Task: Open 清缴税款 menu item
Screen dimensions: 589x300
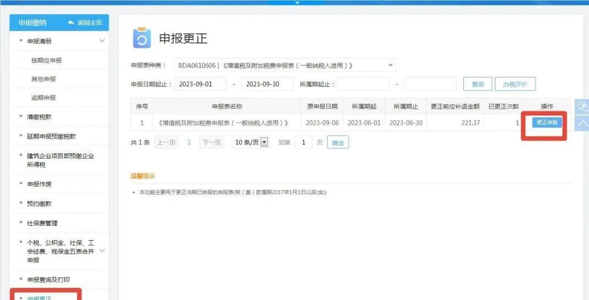Action: point(39,117)
